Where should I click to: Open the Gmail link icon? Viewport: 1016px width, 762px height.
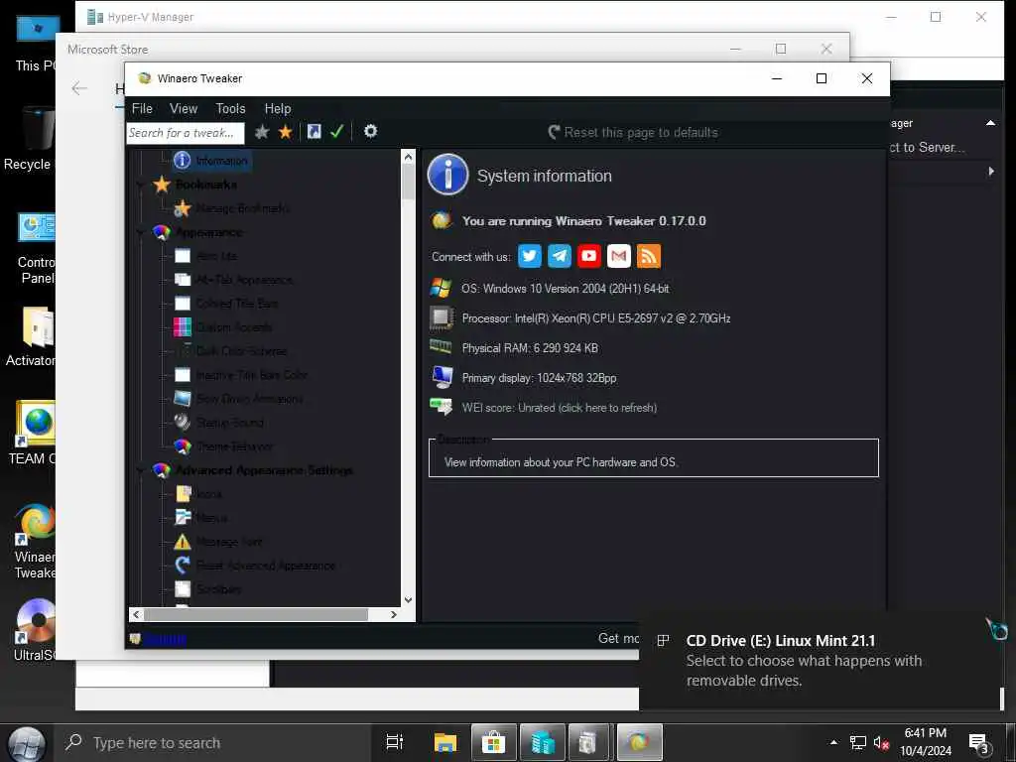[x=619, y=256]
